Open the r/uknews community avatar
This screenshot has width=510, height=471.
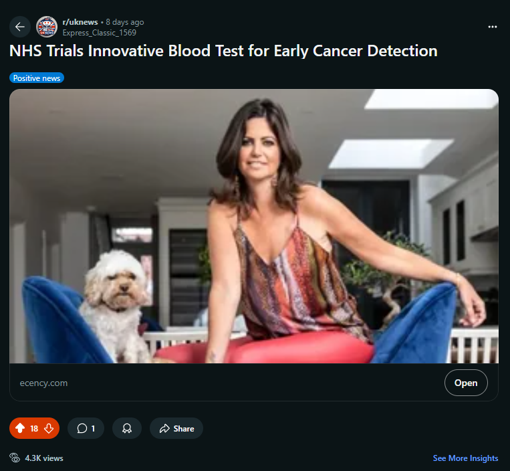tap(47, 27)
